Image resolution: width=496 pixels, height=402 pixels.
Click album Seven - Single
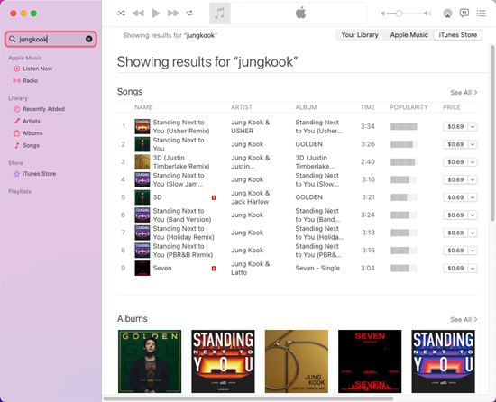[317, 268]
